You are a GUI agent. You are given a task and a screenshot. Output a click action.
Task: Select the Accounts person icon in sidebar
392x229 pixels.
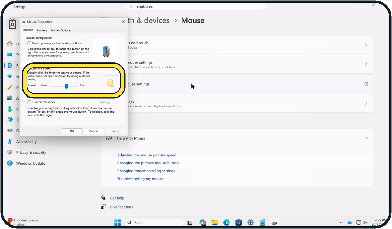click(10, 109)
